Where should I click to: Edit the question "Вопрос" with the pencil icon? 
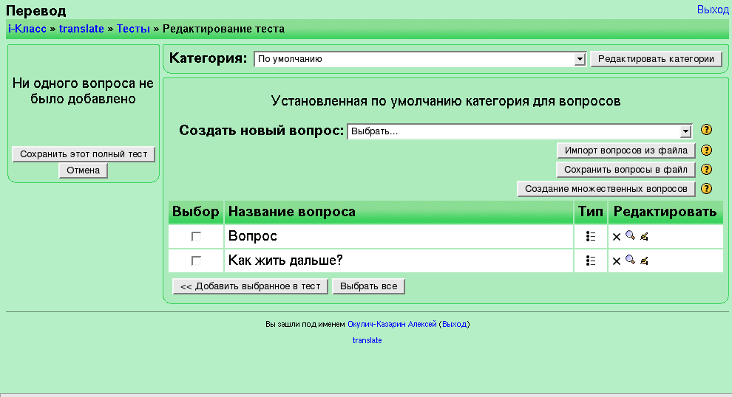tap(644, 237)
